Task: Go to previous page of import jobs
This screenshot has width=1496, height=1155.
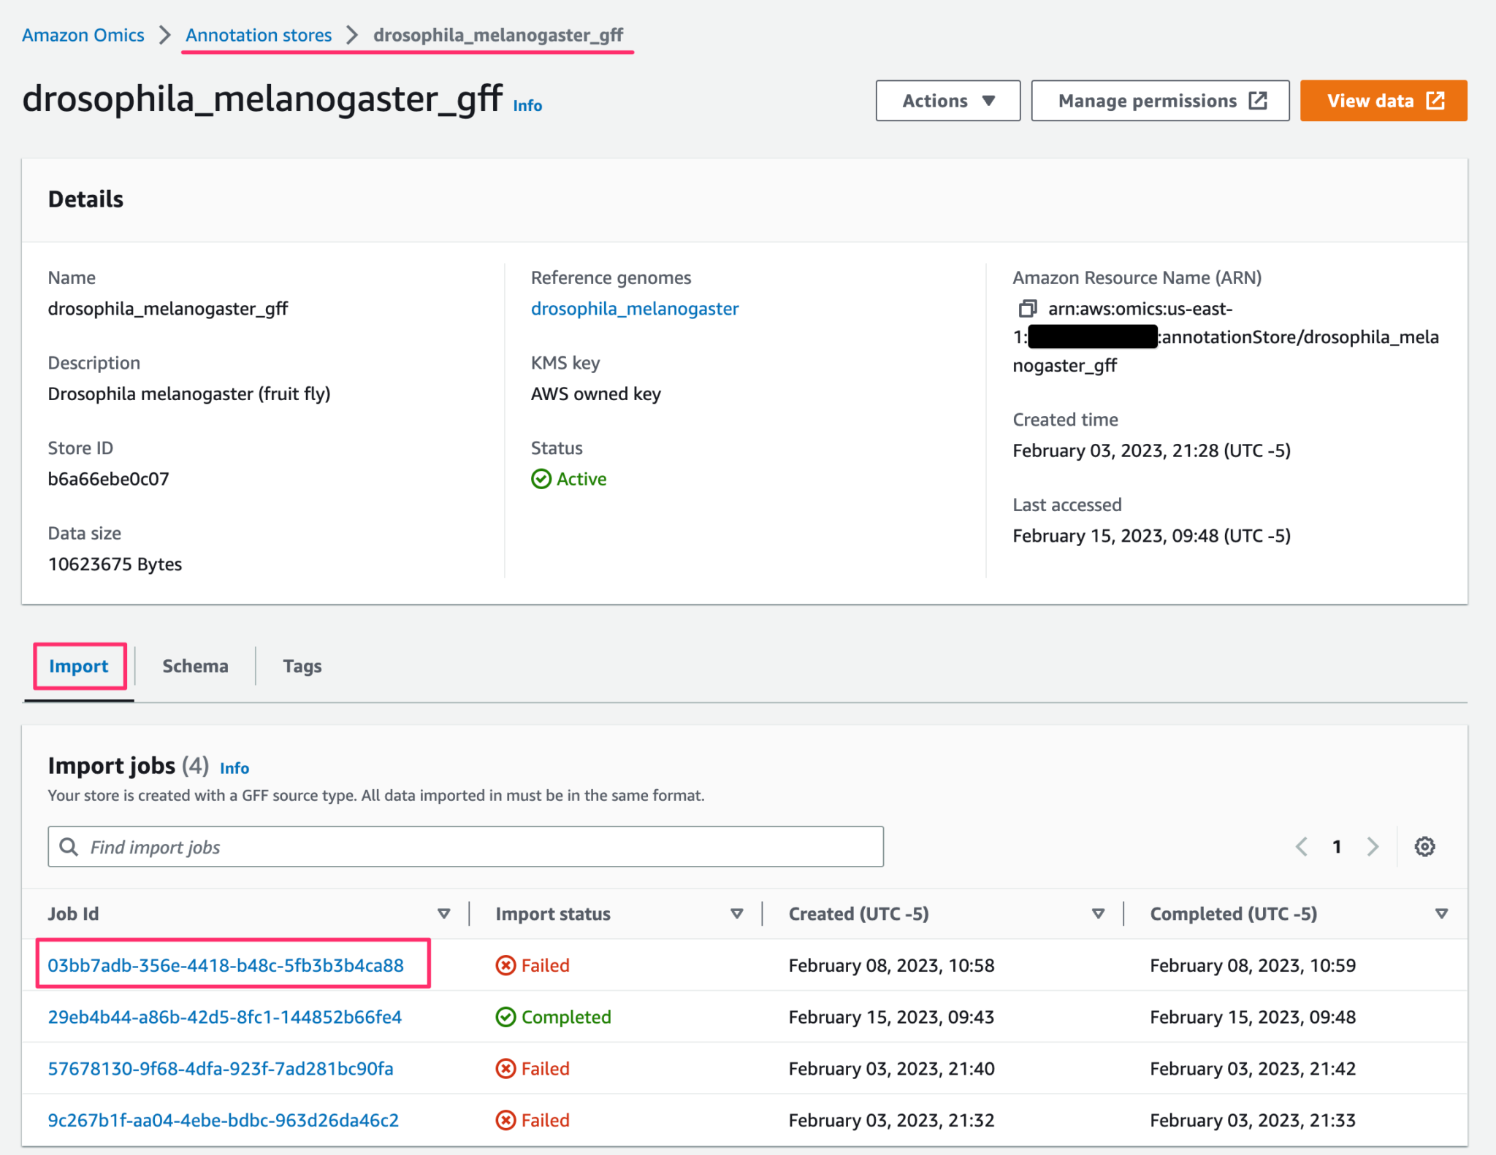Action: 1302,847
